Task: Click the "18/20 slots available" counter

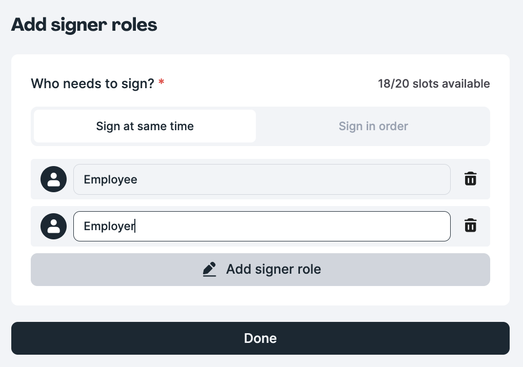Action: [433, 84]
